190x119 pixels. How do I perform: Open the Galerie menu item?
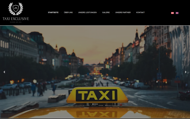(x=106, y=12)
